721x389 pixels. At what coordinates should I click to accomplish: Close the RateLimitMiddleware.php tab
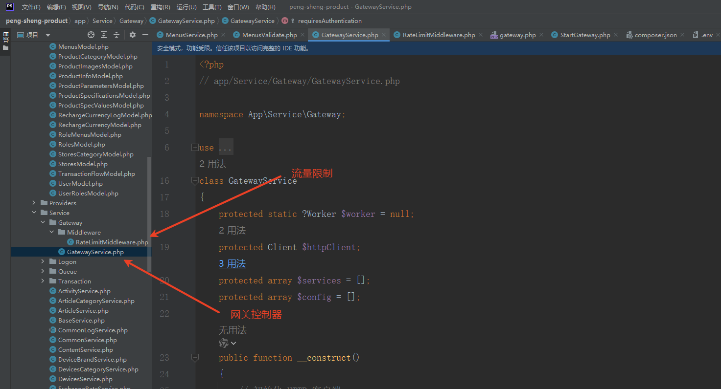[x=481, y=35]
